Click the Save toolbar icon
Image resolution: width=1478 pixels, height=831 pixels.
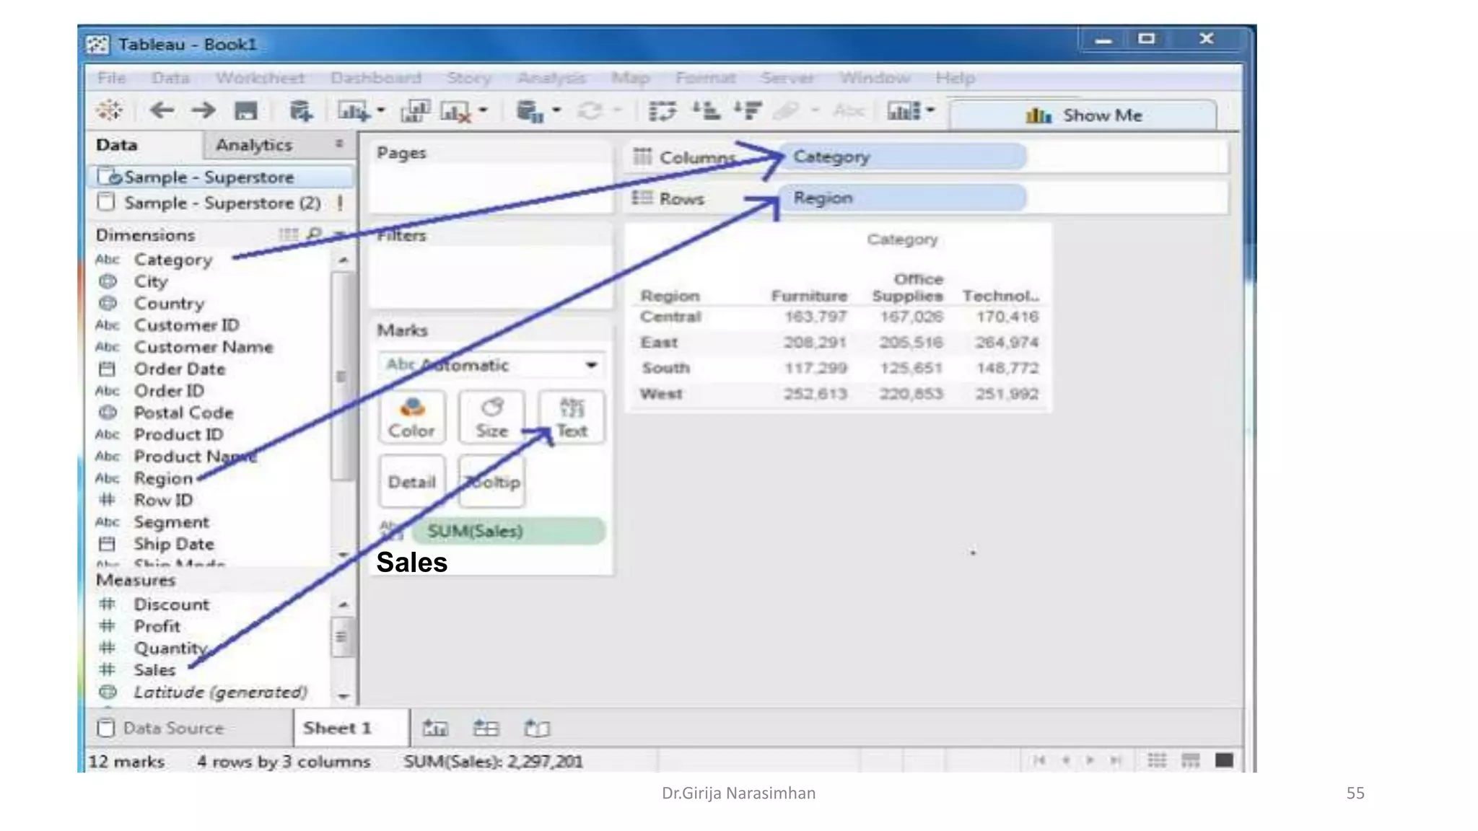(x=245, y=111)
